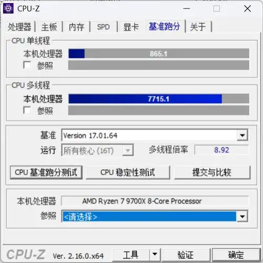Confirm with the 确定 button
Viewport: 263px width, 263px height.
(236, 255)
